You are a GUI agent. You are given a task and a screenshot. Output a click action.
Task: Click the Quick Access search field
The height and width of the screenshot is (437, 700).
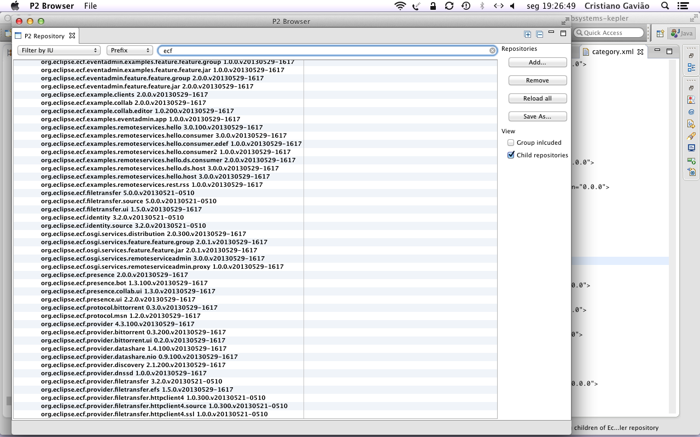click(x=608, y=33)
